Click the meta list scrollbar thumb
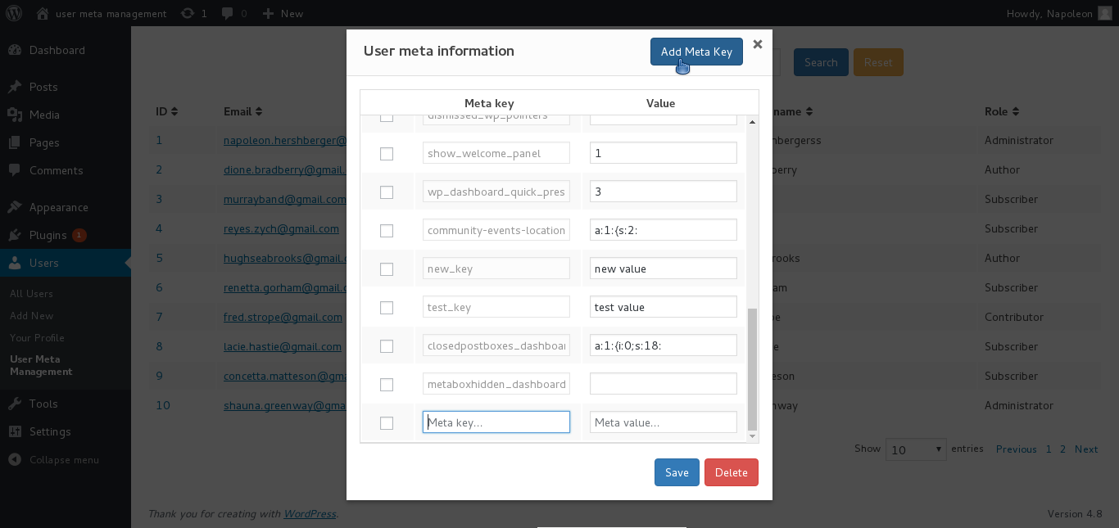 pos(753,369)
